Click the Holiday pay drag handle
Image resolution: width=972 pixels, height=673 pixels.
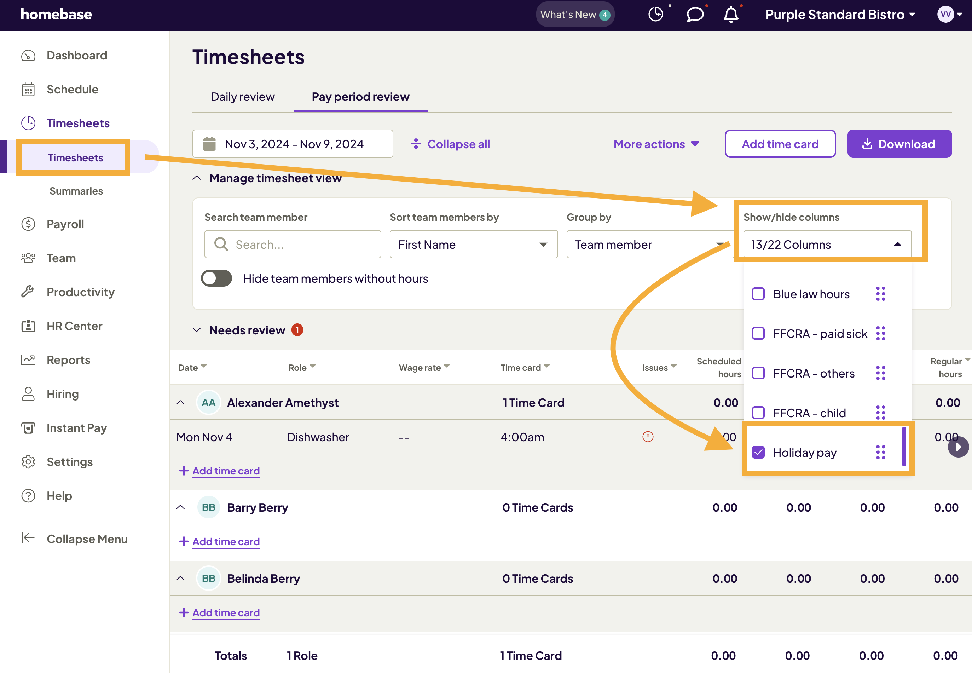click(x=880, y=453)
